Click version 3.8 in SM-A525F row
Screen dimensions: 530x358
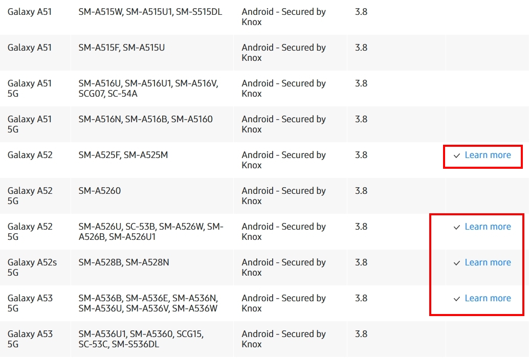click(x=361, y=155)
